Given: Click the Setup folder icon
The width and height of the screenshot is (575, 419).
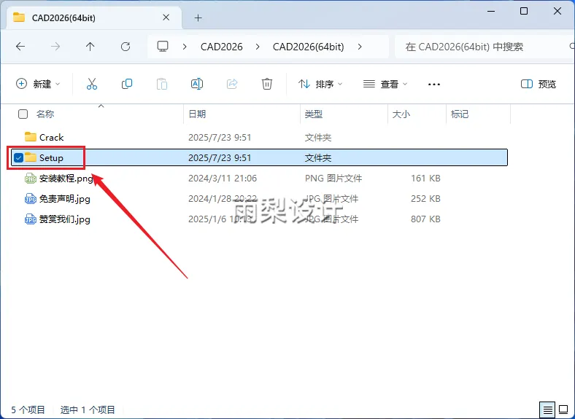Looking at the screenshot, I should [x=31, y=157].
